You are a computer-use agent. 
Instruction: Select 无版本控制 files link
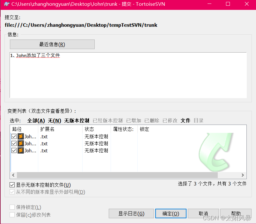coord(77,120)
